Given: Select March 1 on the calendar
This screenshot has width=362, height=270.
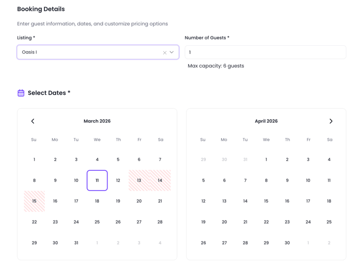Looking at the screenshot, I should 34,160.
